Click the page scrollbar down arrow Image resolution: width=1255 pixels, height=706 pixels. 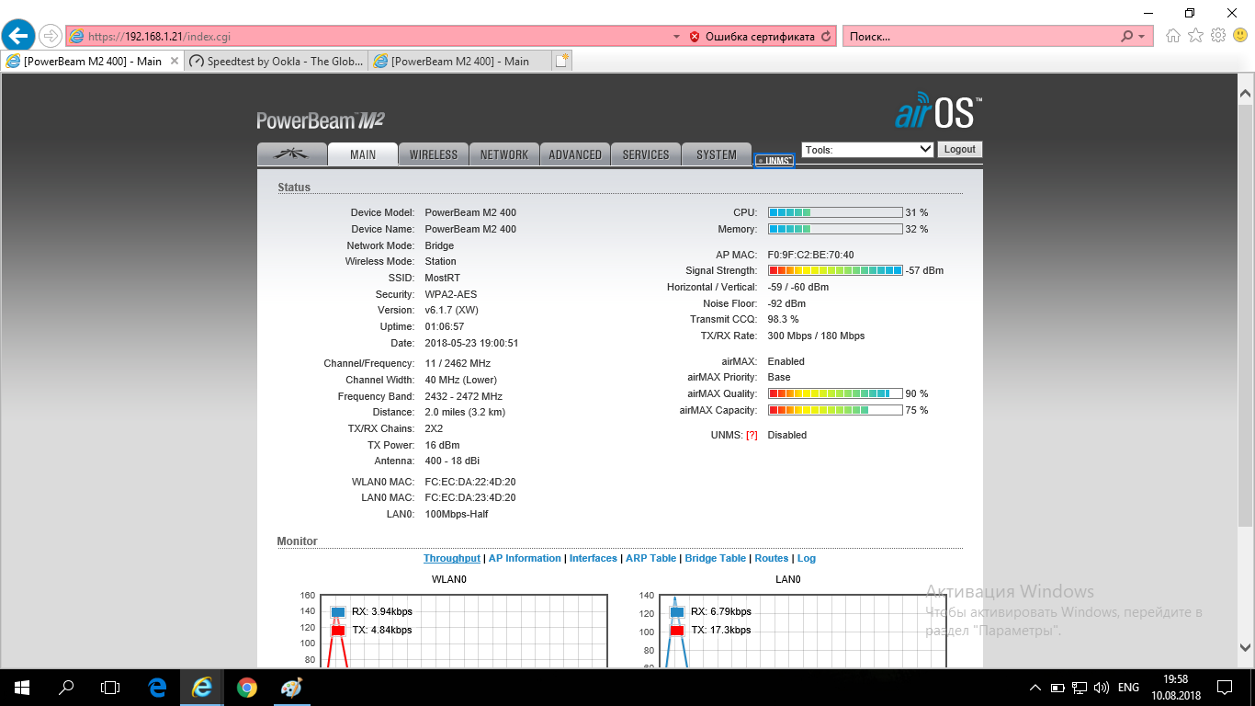coord(1246,646)
